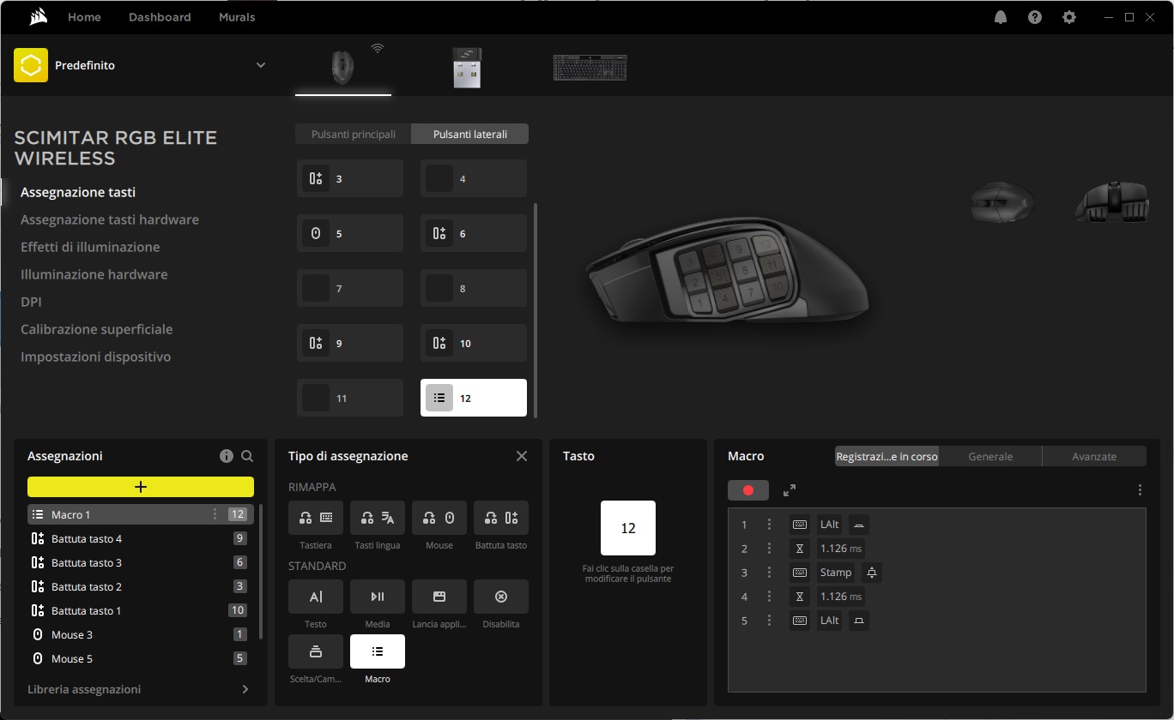Expand the Predefinito profile dropdown
The height and width of the screenshot is (720, 1174).
pyautogui.click(x=261, y=65)
